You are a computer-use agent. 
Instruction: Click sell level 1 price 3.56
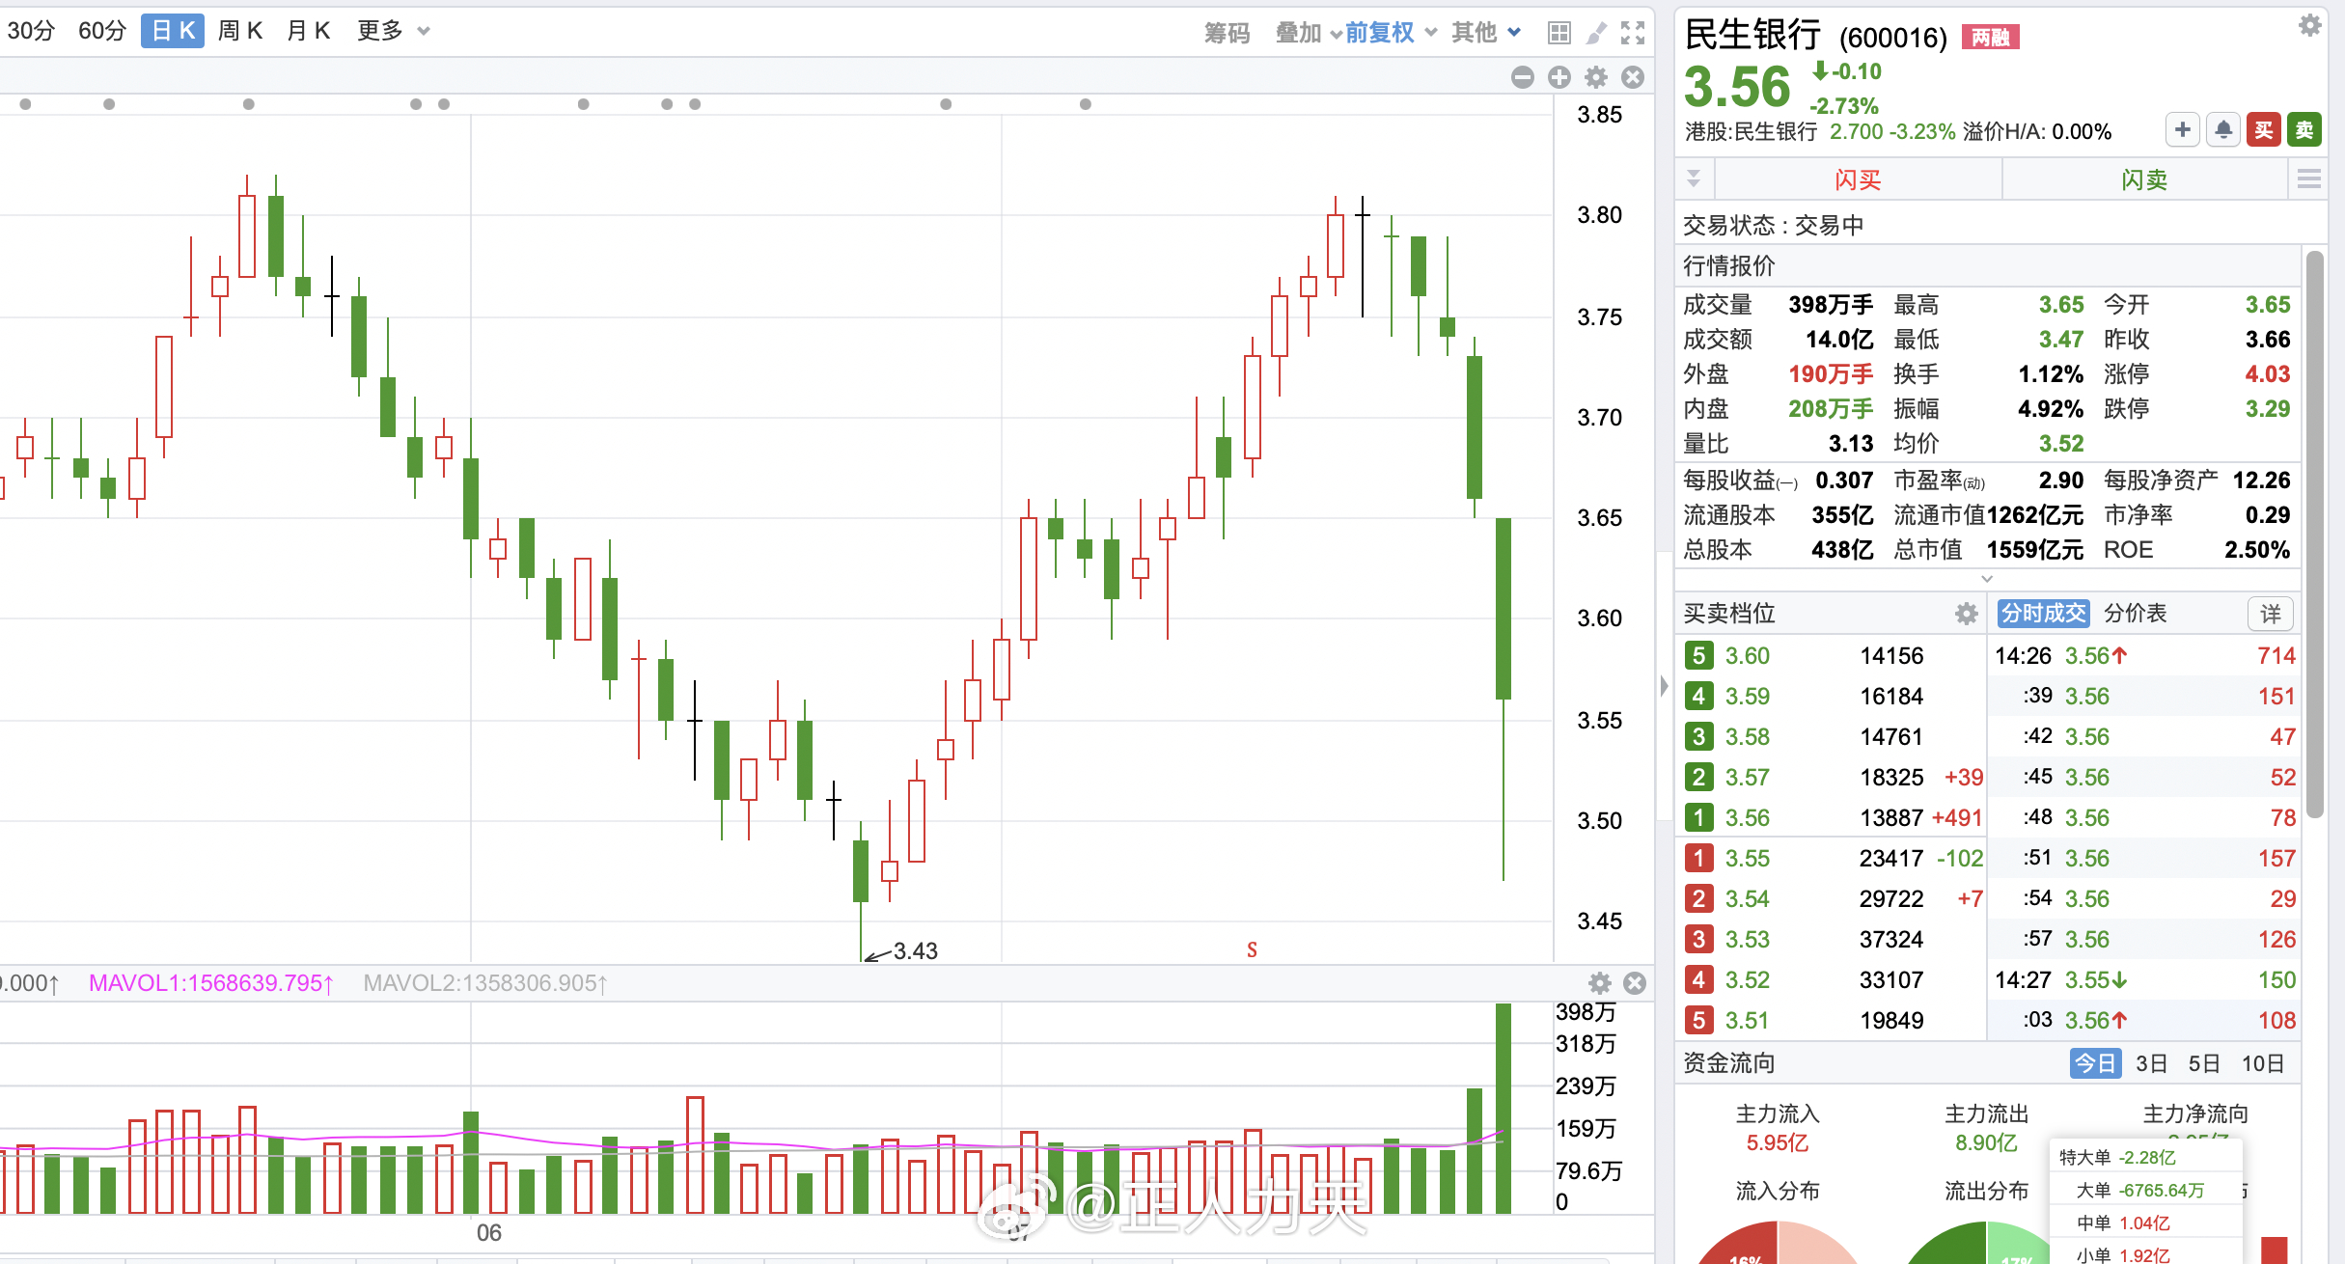(x=1748, y=818)
